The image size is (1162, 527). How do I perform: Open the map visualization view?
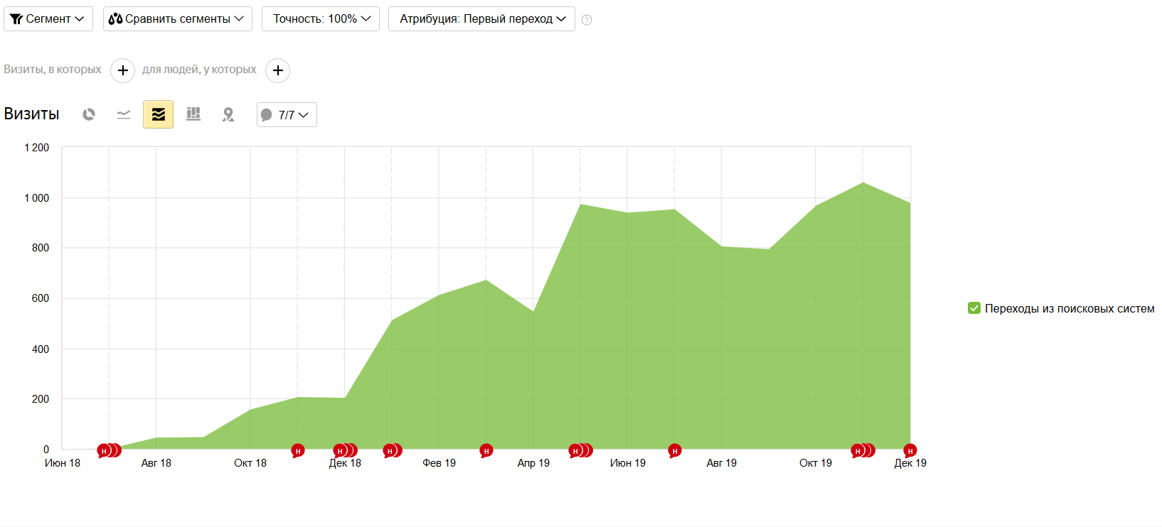(x=228, y=114)
